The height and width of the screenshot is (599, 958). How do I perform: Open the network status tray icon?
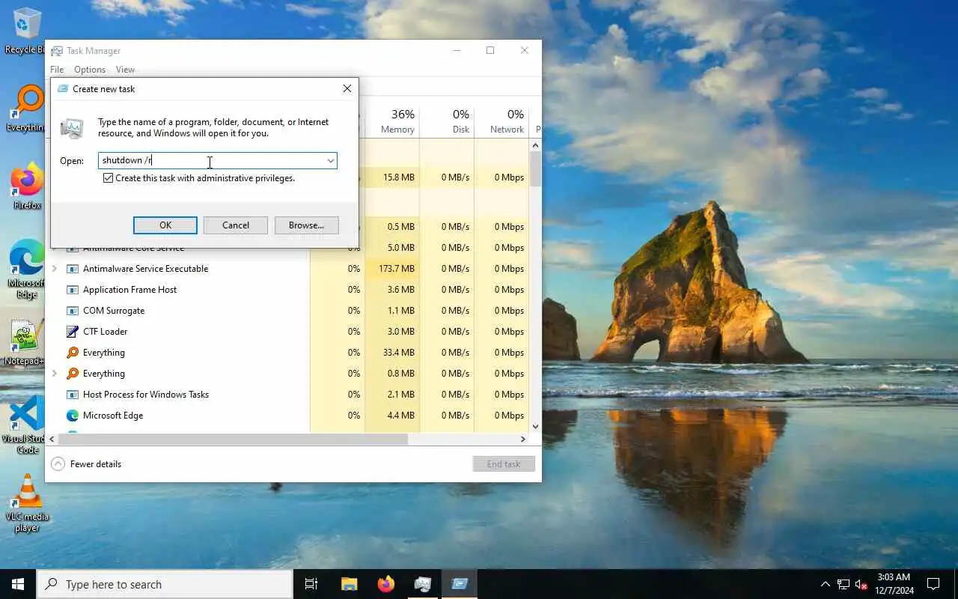click(843, 584)
